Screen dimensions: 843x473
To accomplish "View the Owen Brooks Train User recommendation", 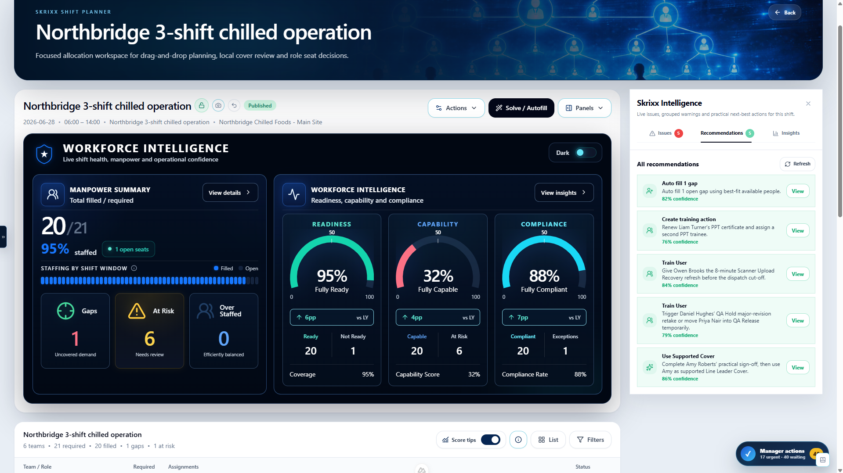I will pos(798,274).
